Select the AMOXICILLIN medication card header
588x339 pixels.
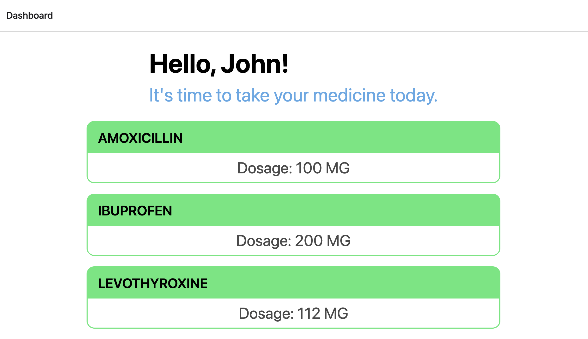click(x=140, y=138)
